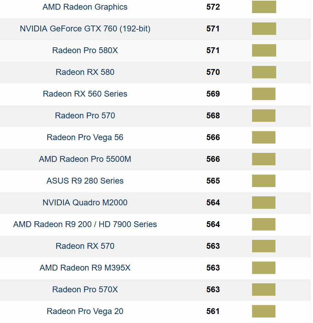
Task: Click the bar beside ASUS R9 280 Series
Action: pyautogui.click(x=264, y=181)
